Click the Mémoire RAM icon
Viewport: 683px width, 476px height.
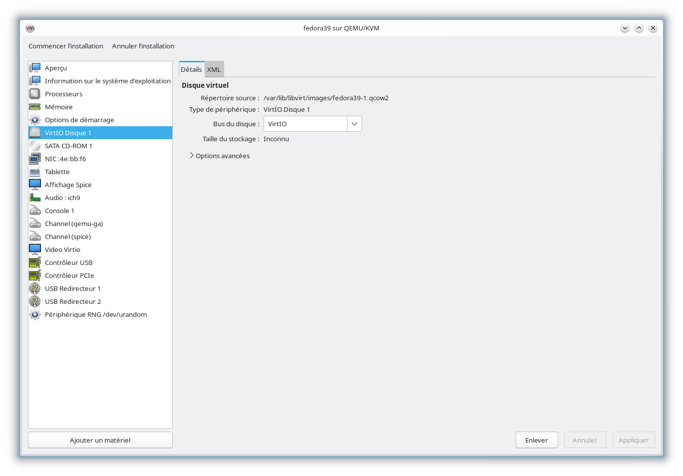click(x=35, y=107)
